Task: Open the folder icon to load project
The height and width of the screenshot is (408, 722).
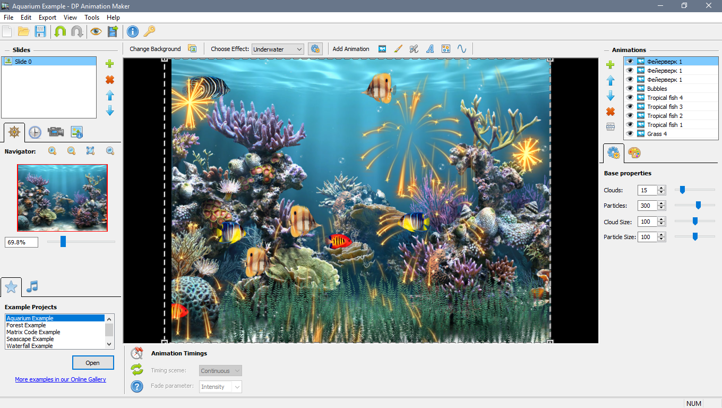Action: pyautogui.click(x=23, y=31)
